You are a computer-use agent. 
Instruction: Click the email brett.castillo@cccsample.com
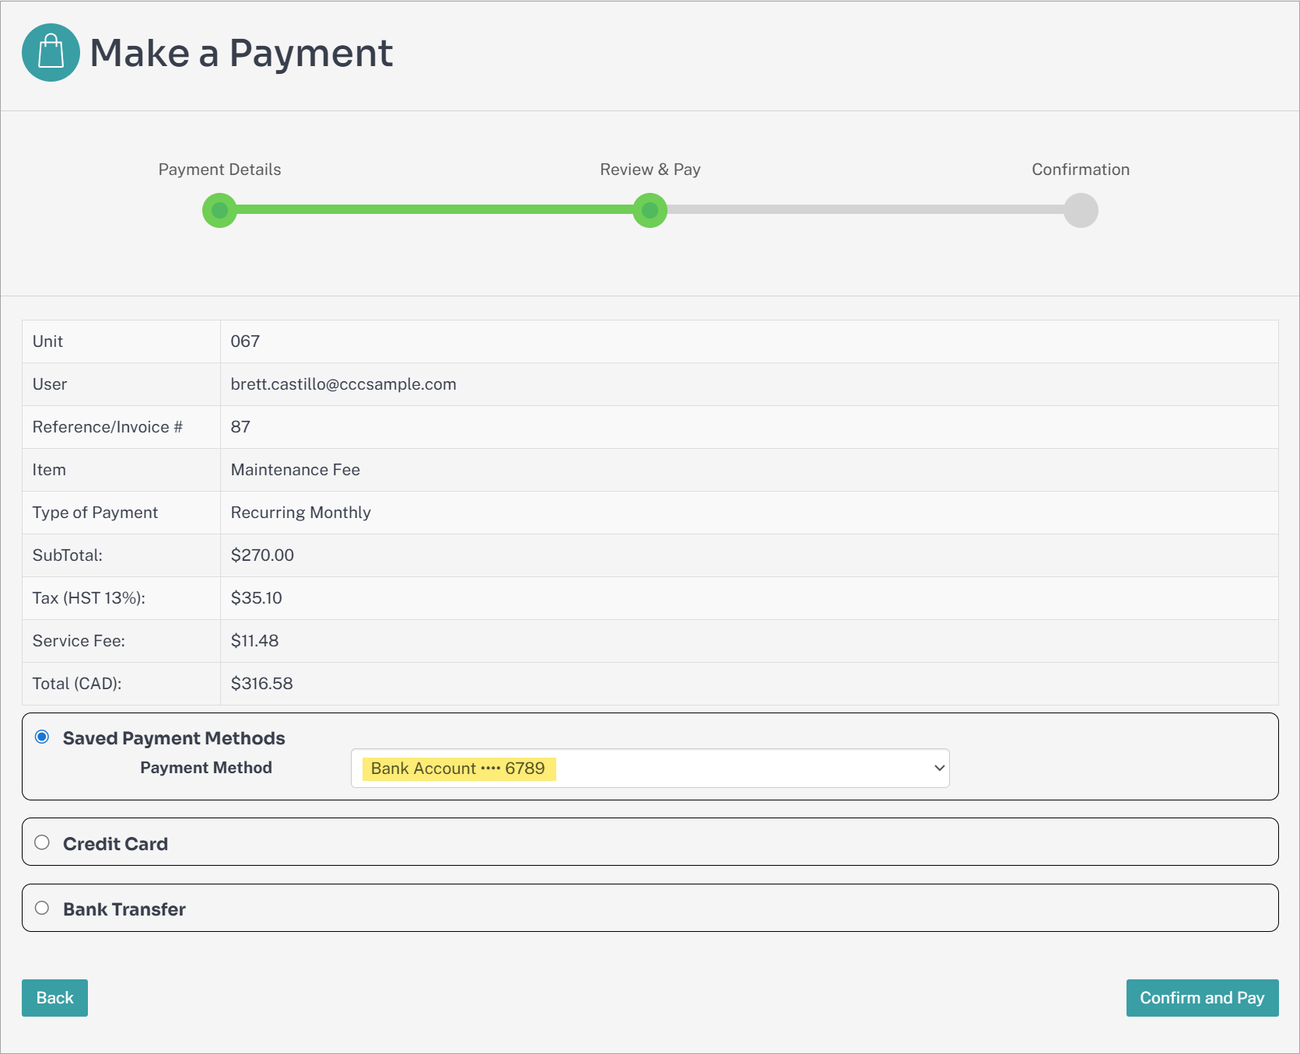point(343,384)
